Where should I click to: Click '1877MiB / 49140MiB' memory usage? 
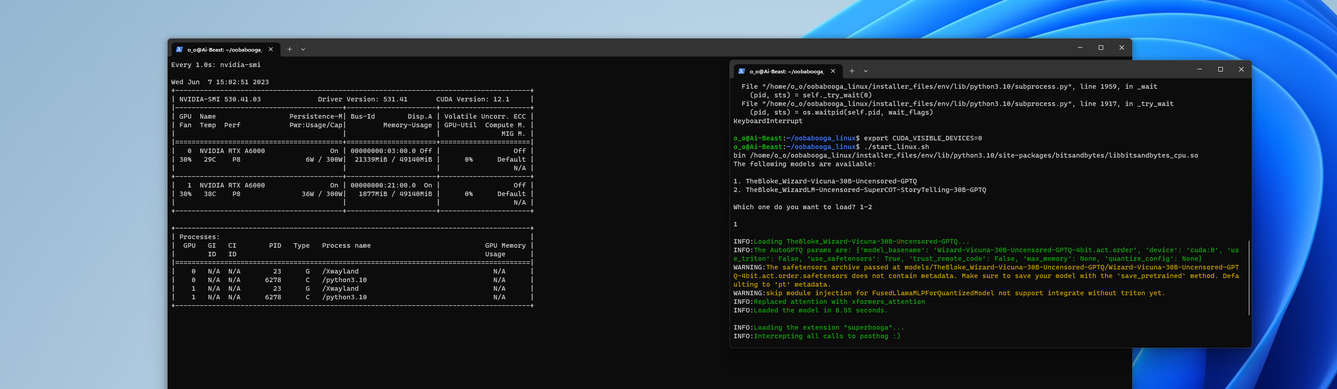395,194
